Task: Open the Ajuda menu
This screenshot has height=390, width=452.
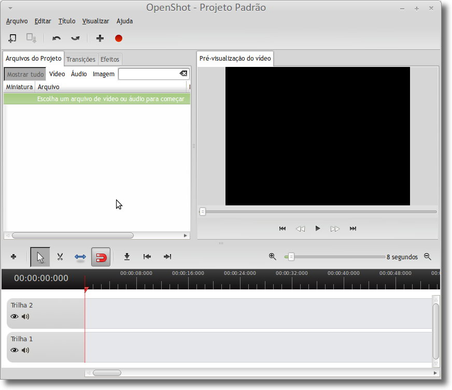Action: [124, 21]
